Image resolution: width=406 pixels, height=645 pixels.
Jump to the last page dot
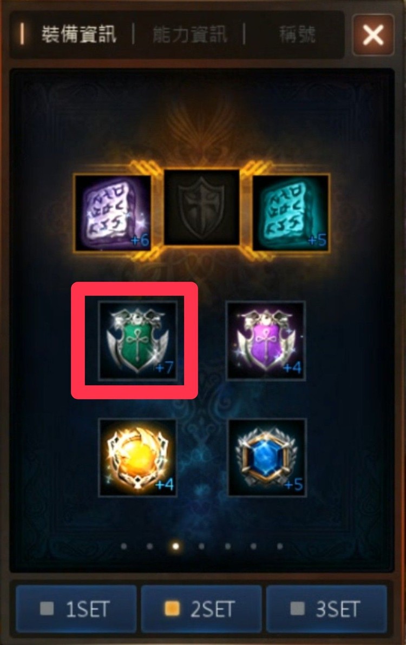tap(280, 547)
